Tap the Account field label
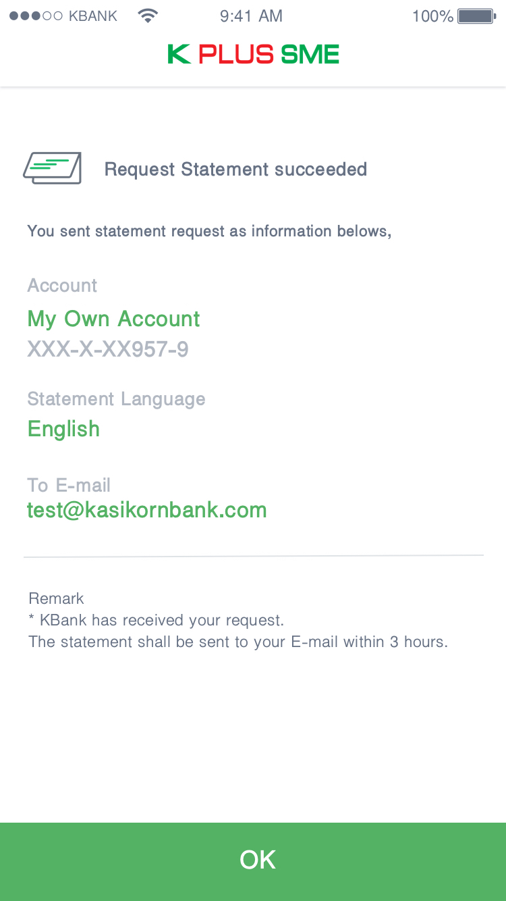The width and height of the screenshot is (506, 901). (x=62, y=286)
